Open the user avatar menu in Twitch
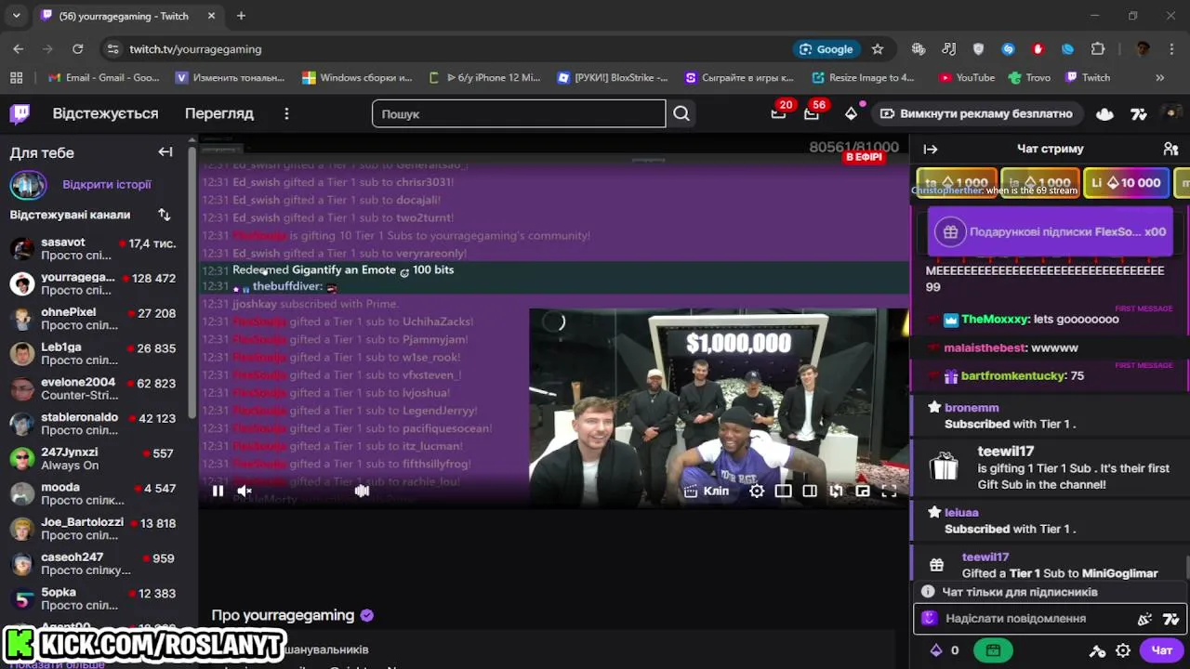The width and height of the screenshot is (1190, 669). point(1171,113)
